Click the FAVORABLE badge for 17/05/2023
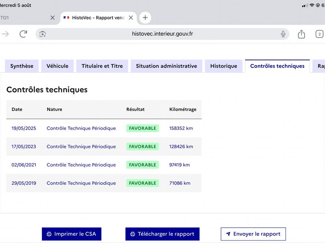 point(143,147)
